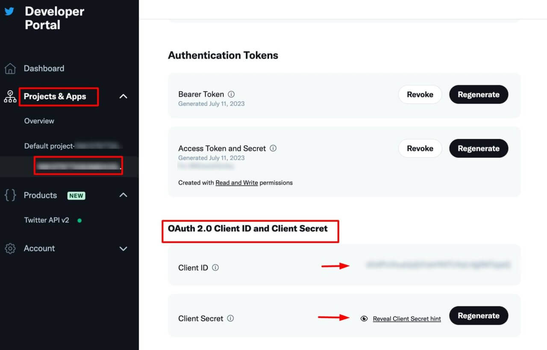The image size is (547, 350).
Task: Click info icon next to Client Secret
Action: (230, 318)
